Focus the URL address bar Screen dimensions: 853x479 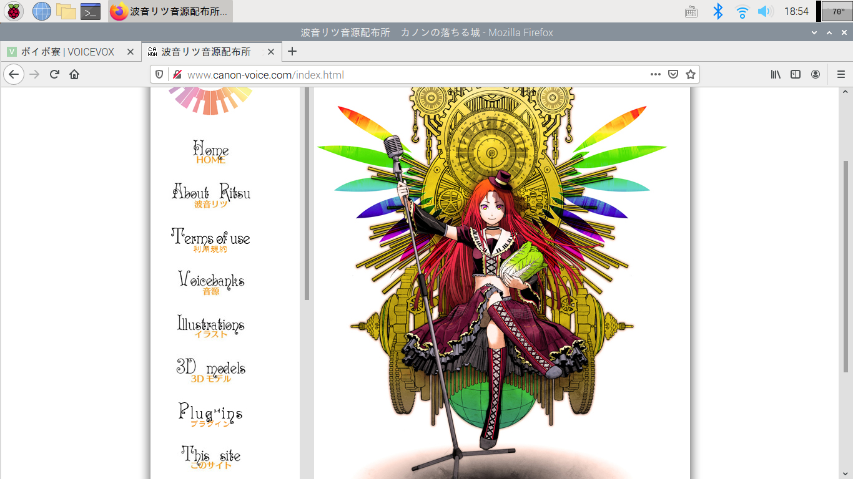coord(425,74)
